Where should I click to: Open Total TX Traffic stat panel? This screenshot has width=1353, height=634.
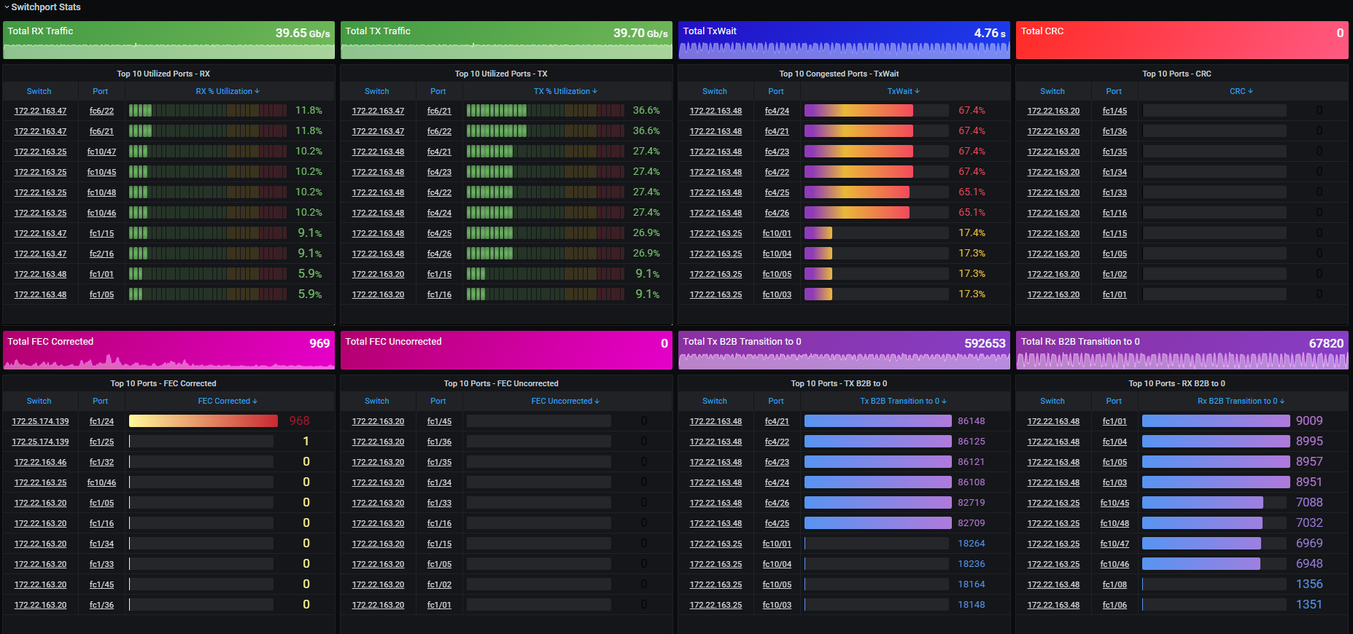pyautogui.click(x=506, y=40)
